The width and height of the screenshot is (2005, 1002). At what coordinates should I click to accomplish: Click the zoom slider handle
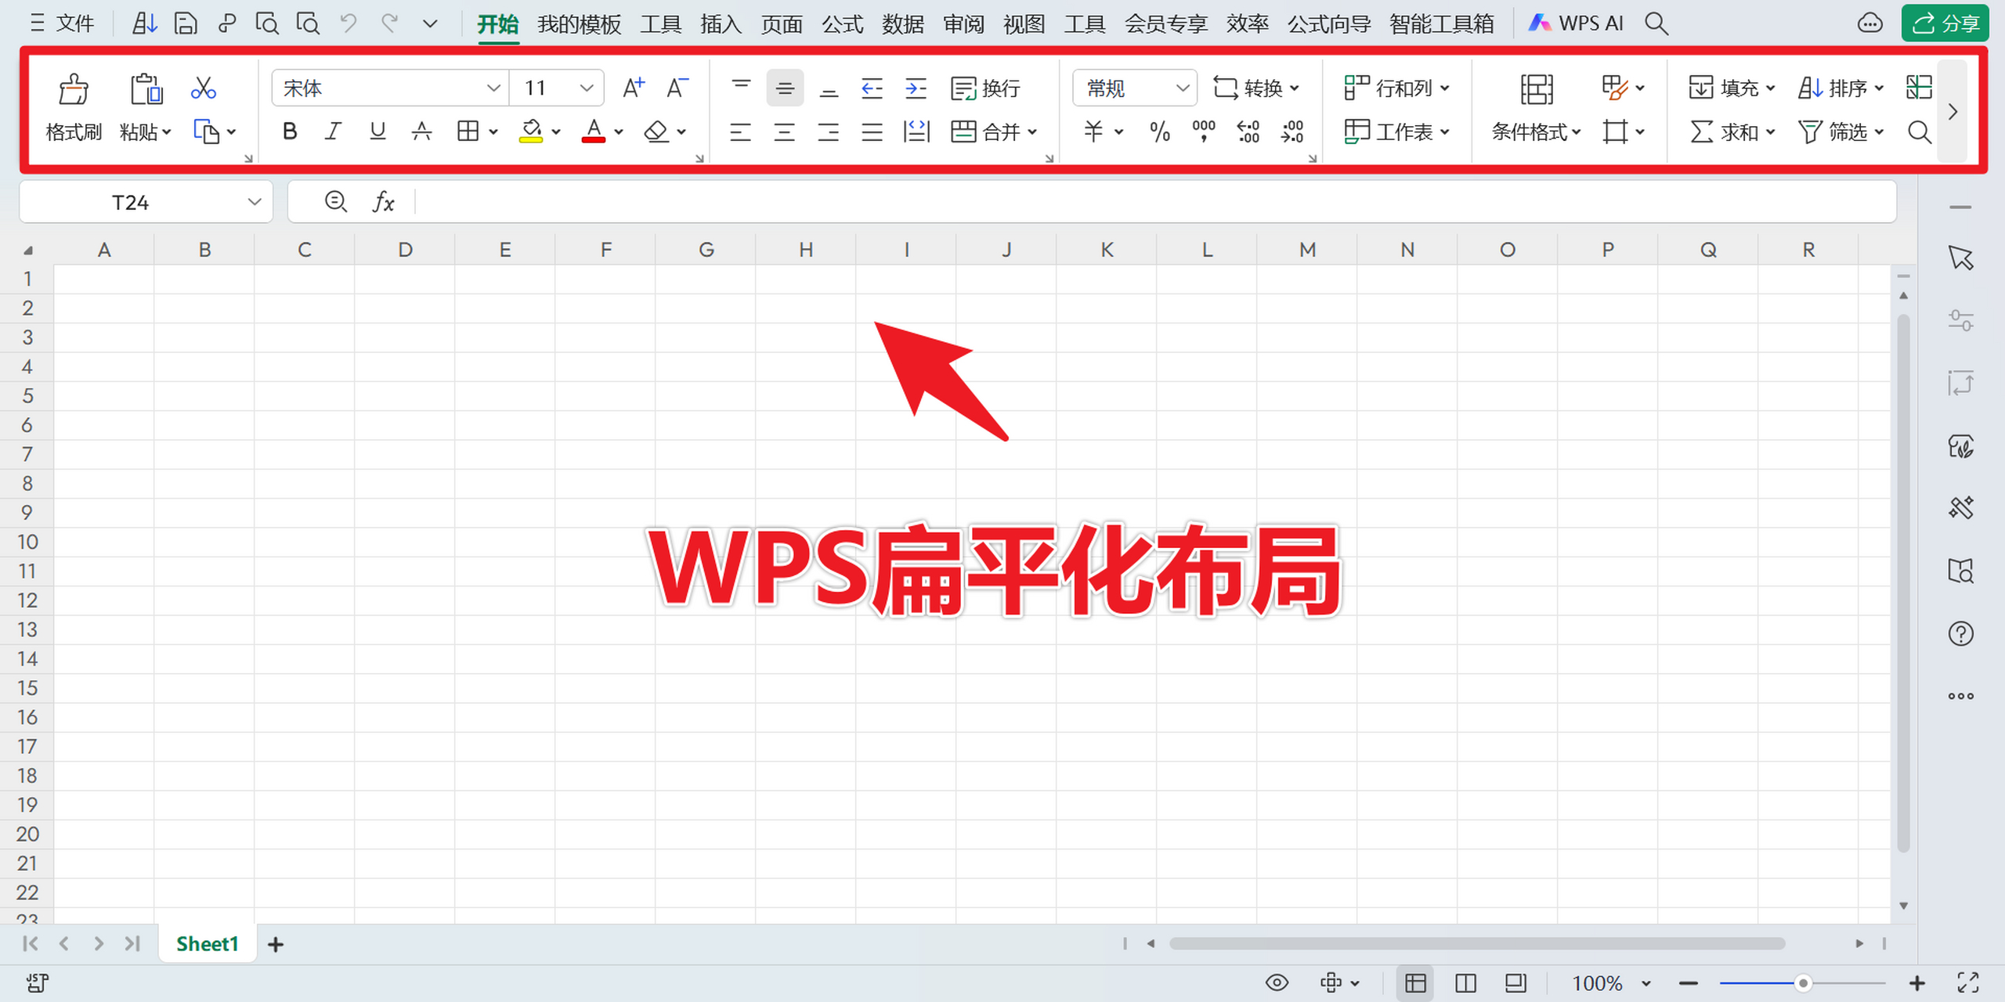tap(1803, 982)
